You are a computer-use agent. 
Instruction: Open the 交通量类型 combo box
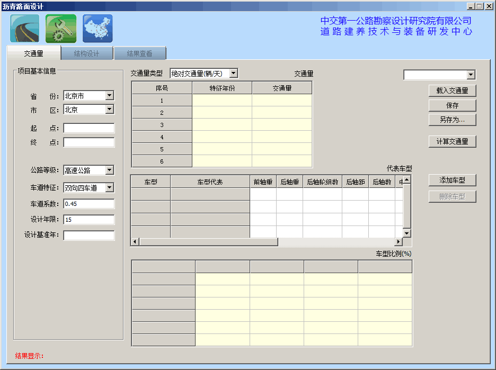pyautogui.click(x=233, y=74)
